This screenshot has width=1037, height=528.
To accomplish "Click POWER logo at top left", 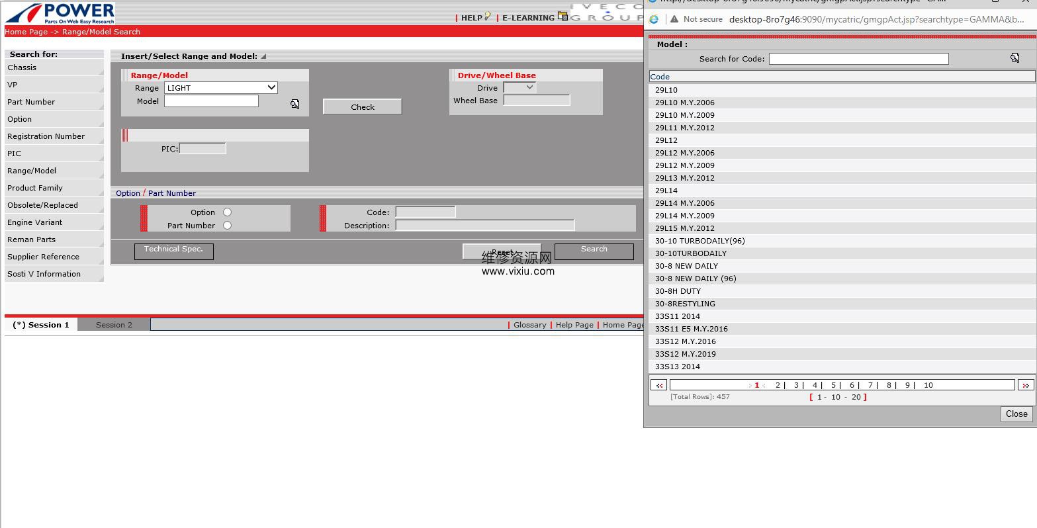I will pyautogui.click(x=60, y=13).
